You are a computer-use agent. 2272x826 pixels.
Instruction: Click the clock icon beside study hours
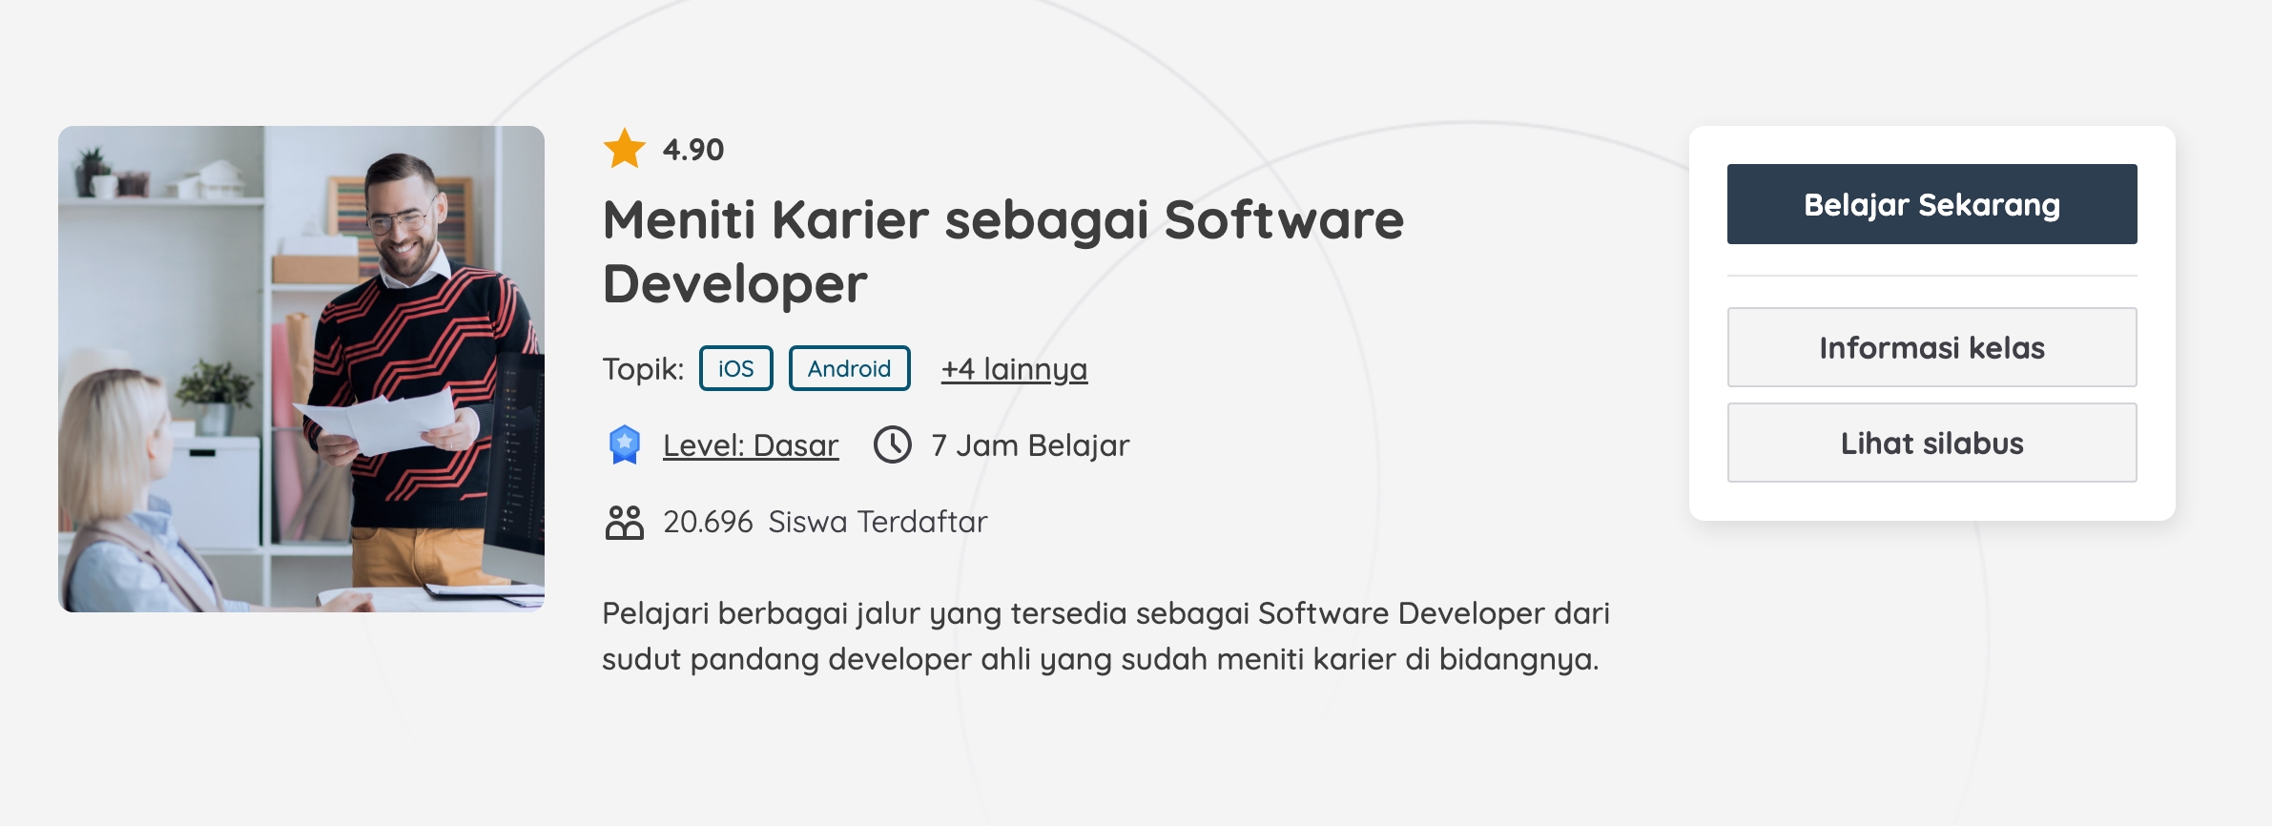[x=893, y=444]
